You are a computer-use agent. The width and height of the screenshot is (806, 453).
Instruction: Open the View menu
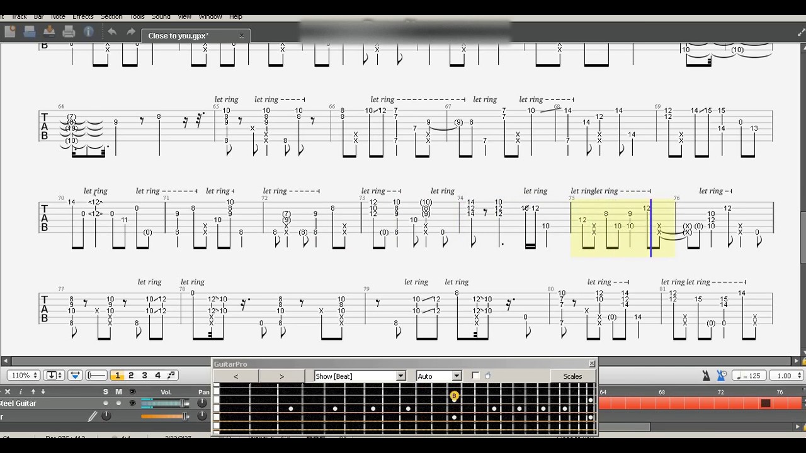(x=184, y=16)
